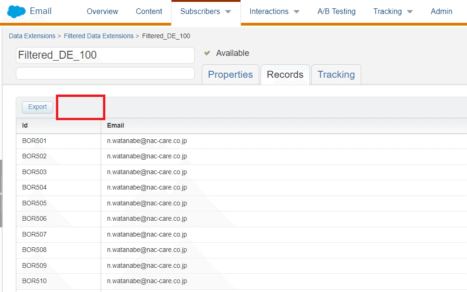Click the email in the BOR510 row
The width and height of the screenshot is (467, 292).
[x=147, y=281]
